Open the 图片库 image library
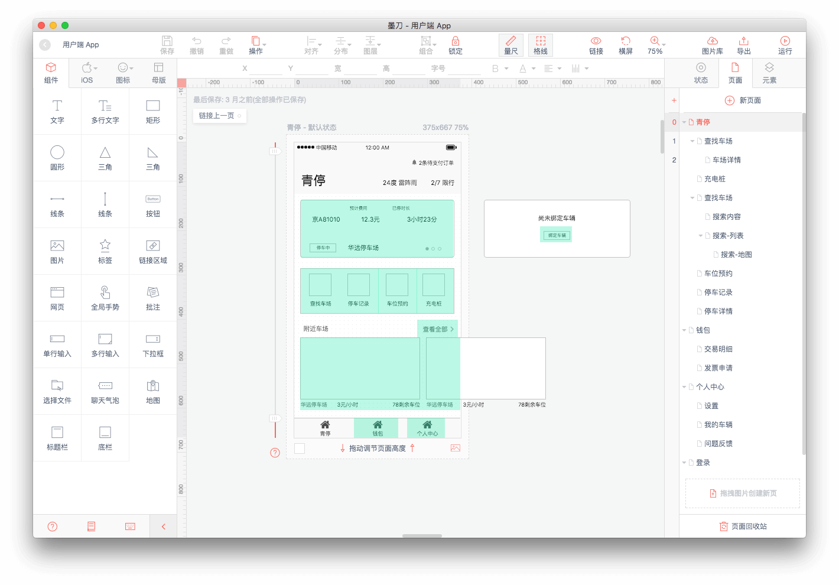839x585 pixels. pos(712,45)
